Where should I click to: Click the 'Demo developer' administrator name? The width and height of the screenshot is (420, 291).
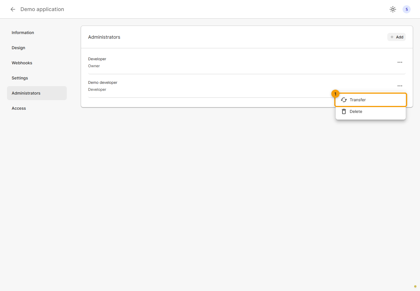(x=103, y=83)
